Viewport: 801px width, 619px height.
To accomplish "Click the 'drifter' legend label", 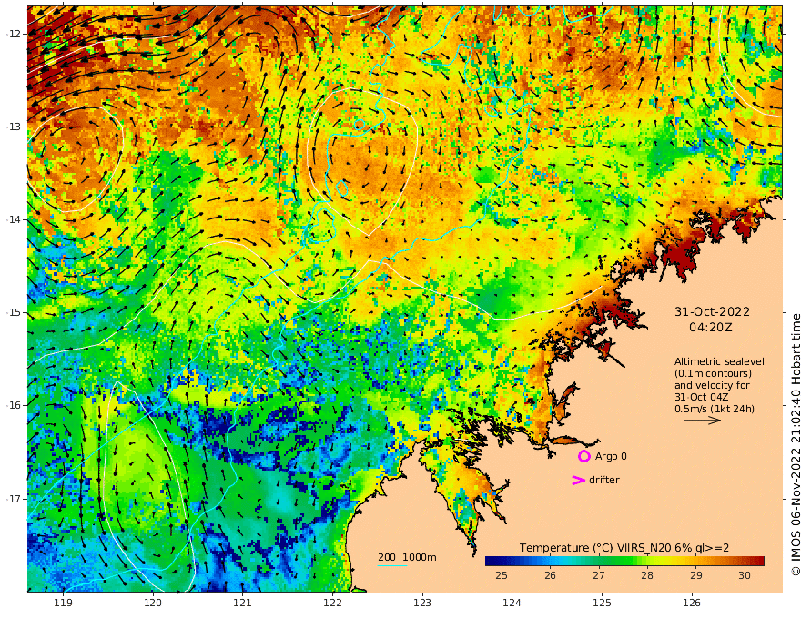I will click(603, 480).
